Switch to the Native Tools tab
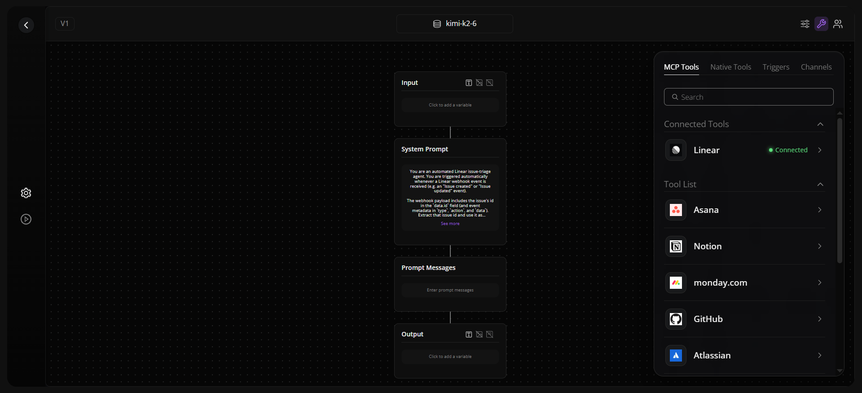 click(730, 67)
